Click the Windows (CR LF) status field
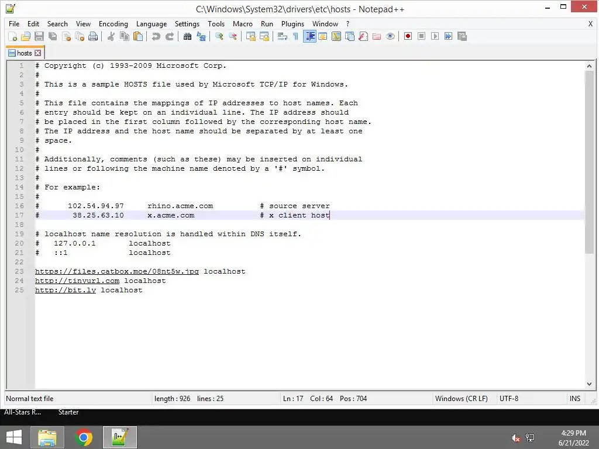This screenshot has height=449, width=599. (x=462, y=399)
